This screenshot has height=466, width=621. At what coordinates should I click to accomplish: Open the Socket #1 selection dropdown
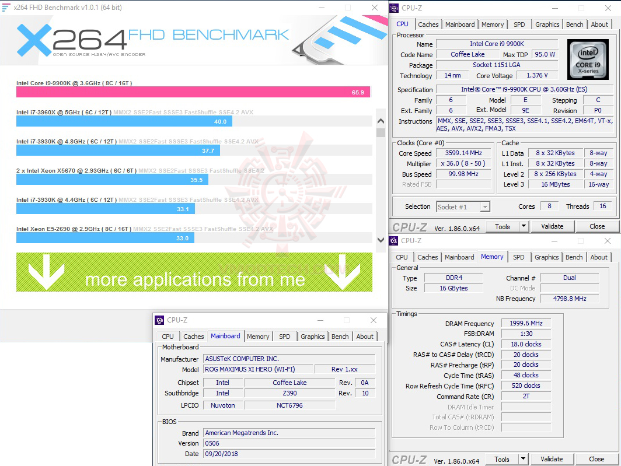(x=463, y=206)
